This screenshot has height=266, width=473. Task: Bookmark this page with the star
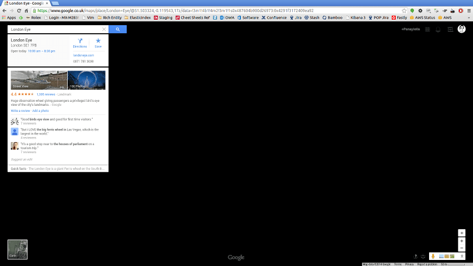point(404,11)
